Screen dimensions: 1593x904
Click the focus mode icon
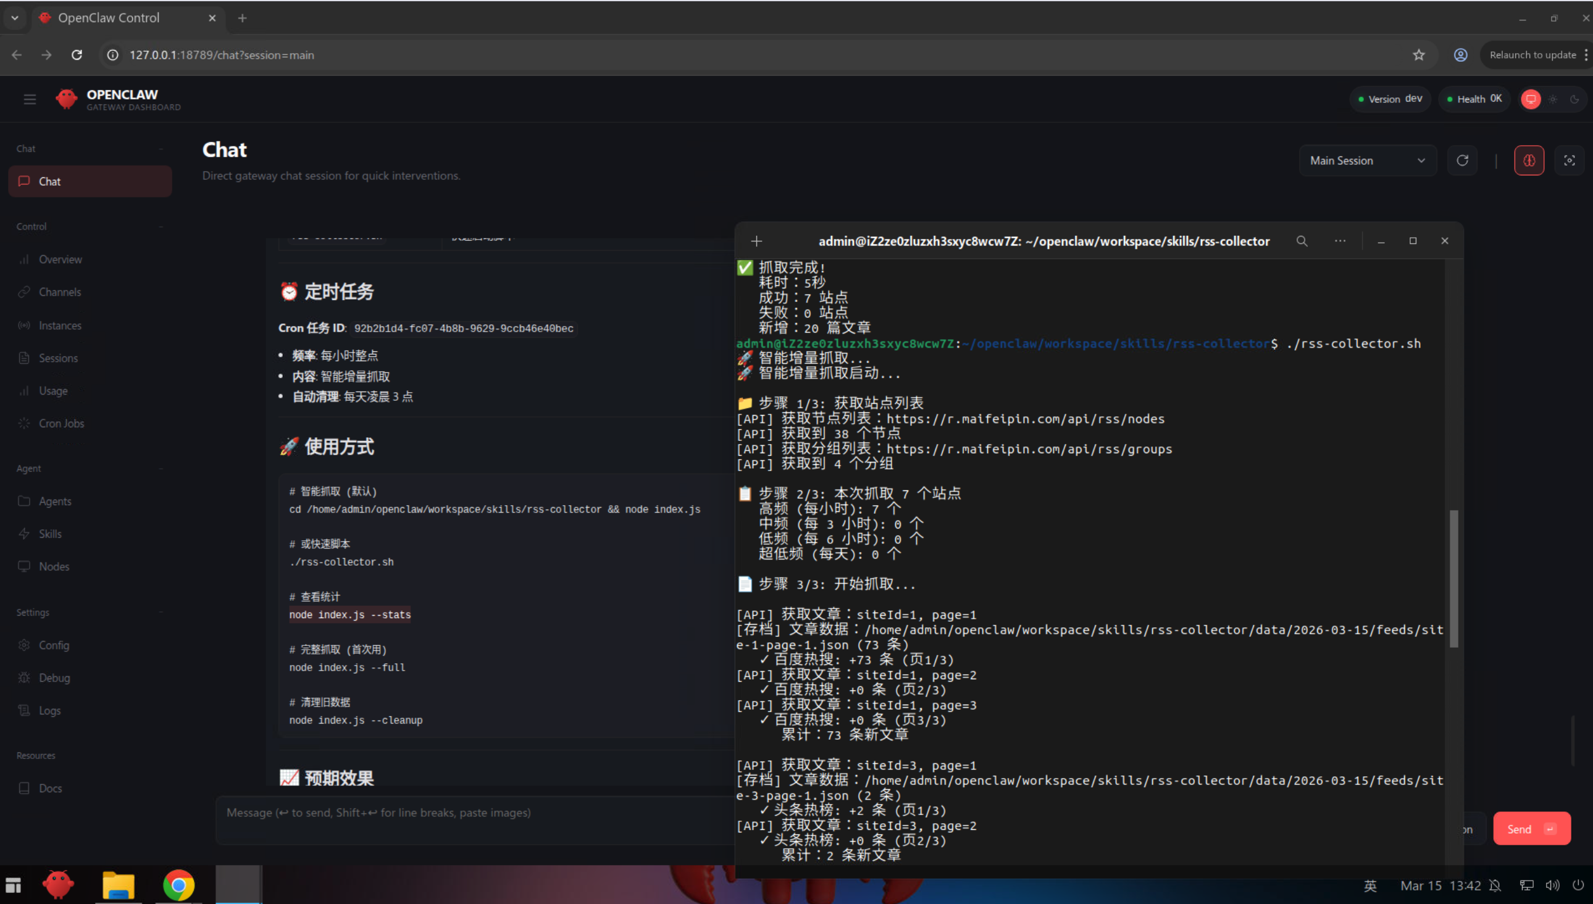tap(1569, 161)
